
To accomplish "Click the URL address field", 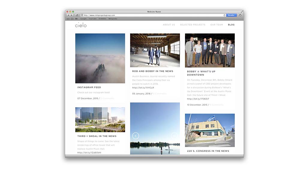I will (x=150, y=15).
